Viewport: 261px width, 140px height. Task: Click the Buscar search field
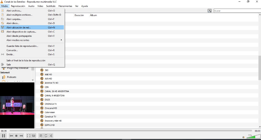click(236, 11)
